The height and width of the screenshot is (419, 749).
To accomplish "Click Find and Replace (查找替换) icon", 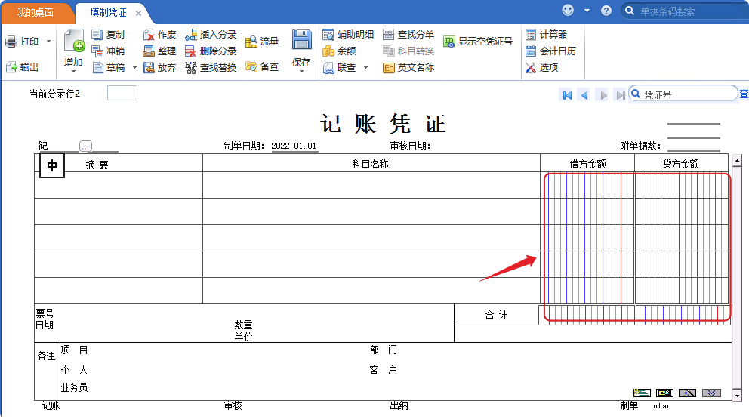I will point(190,68).
